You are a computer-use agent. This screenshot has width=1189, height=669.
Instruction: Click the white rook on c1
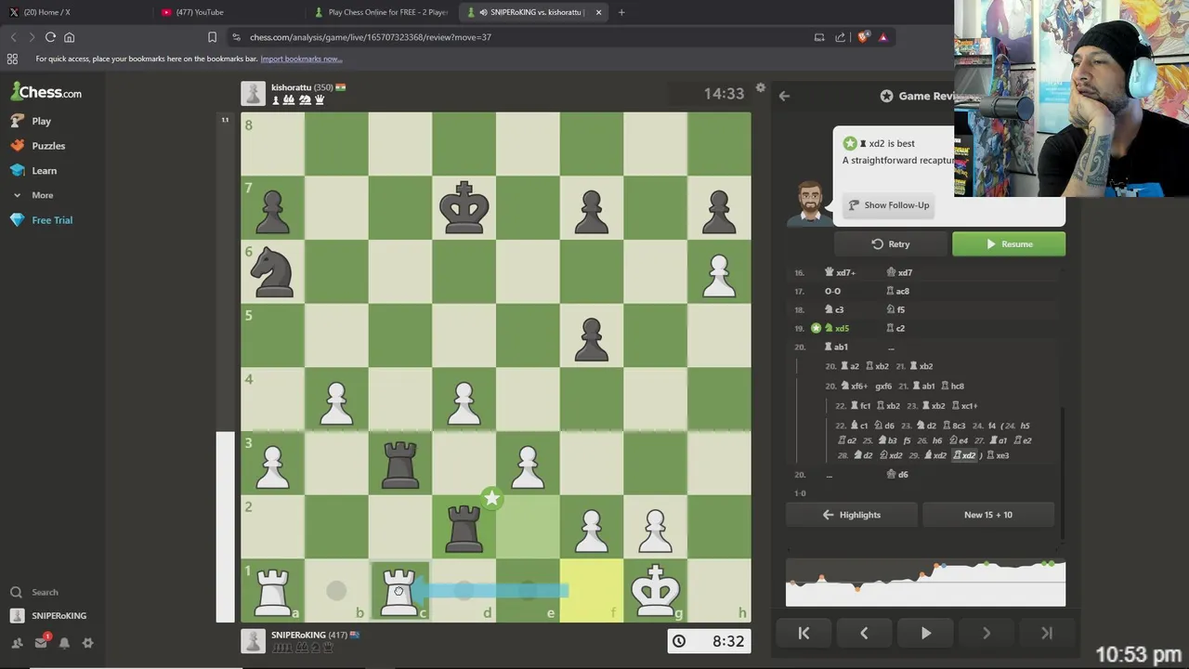[x=399, y=590]
